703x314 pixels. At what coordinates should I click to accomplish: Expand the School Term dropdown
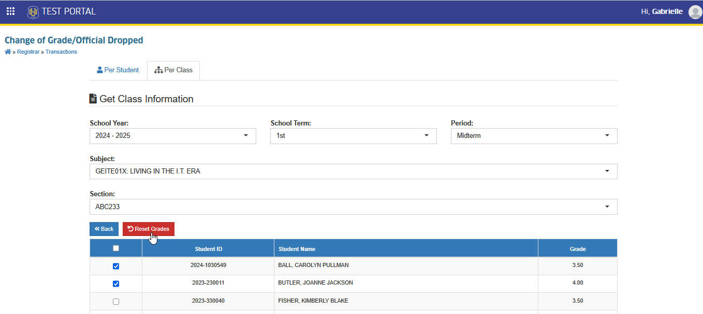[x=354, y=136]
